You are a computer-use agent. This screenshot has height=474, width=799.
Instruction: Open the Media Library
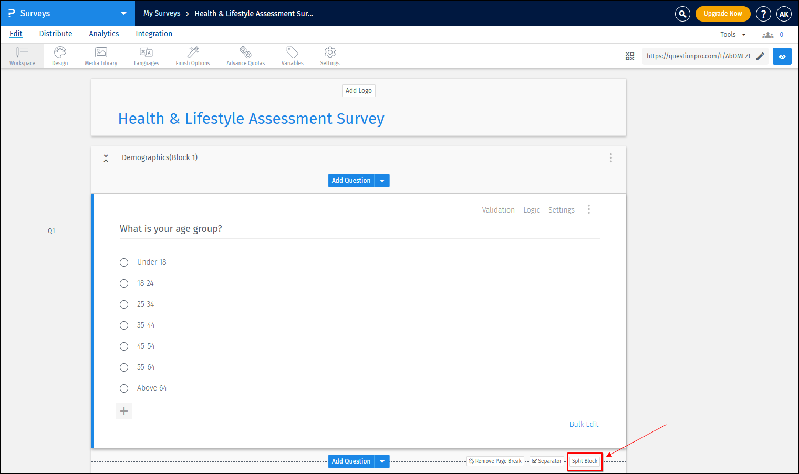tap(100, 56)
